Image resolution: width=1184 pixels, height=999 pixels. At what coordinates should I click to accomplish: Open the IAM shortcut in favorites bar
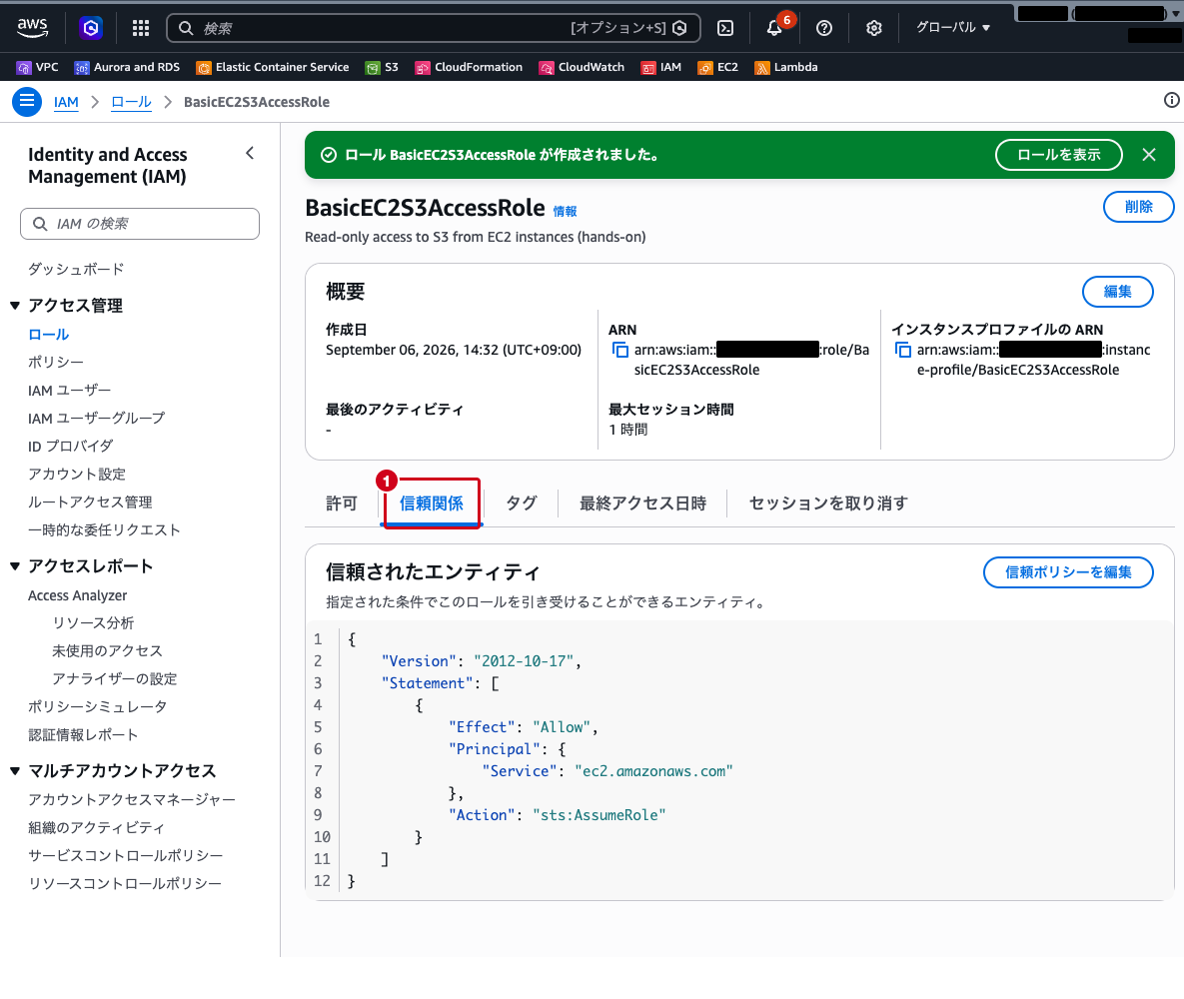coord(660,67)
